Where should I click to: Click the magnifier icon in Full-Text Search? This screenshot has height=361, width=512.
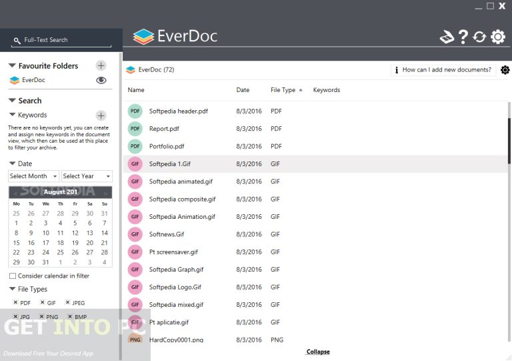(x=17, y=41)
